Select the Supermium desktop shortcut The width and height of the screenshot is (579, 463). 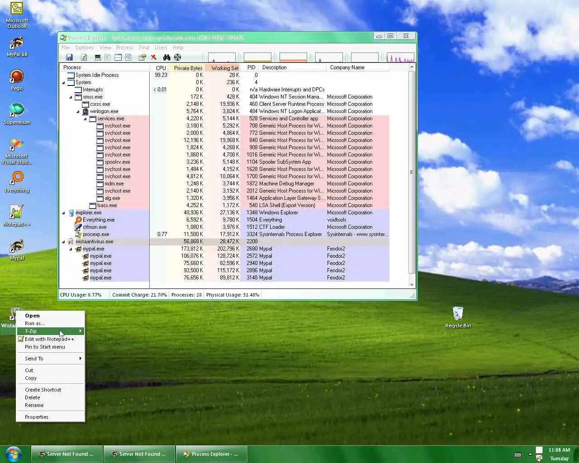click(x=17, y=114)
